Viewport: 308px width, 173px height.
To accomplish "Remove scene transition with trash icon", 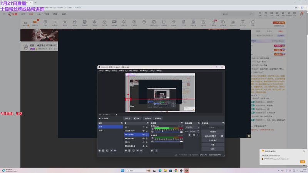I will click(194, 135).
